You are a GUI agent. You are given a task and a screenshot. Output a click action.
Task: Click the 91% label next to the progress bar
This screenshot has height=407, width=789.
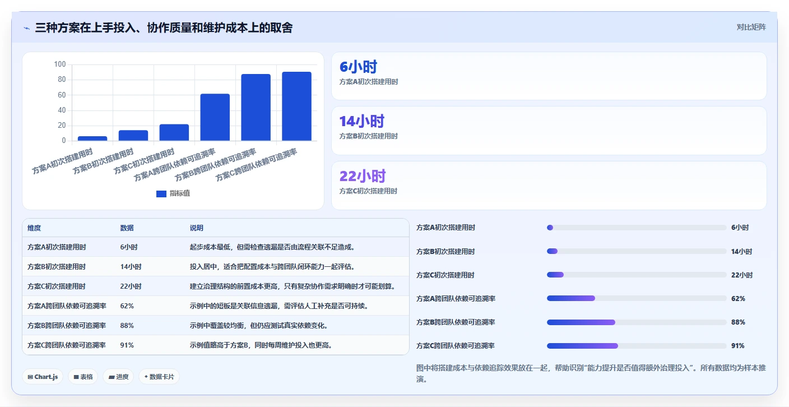pos(738,345)
